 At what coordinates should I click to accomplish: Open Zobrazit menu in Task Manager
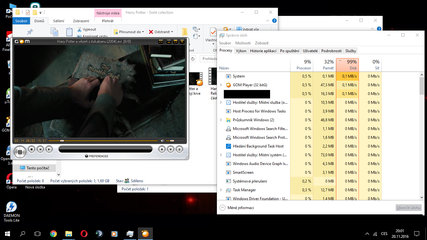tap(262, 43)
